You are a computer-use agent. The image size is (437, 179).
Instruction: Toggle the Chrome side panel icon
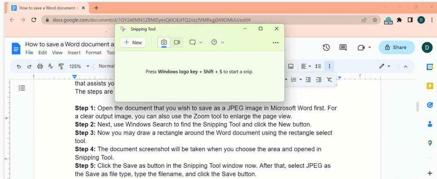[410, 20]
